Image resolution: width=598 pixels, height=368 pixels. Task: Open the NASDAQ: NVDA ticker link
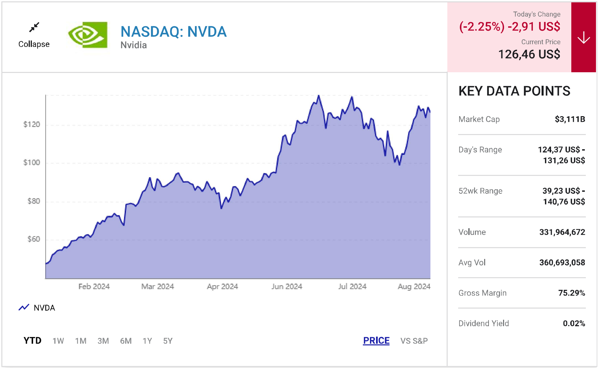[173, 32]
